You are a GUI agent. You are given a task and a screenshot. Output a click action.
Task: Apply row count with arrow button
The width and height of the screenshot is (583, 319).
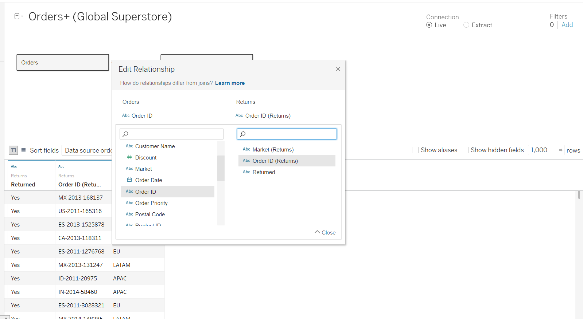pyautogui.click(x=561, y=150)
